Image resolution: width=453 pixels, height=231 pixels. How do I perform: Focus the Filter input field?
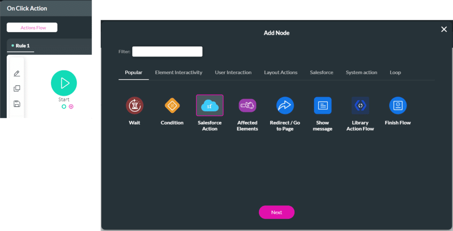167,52
